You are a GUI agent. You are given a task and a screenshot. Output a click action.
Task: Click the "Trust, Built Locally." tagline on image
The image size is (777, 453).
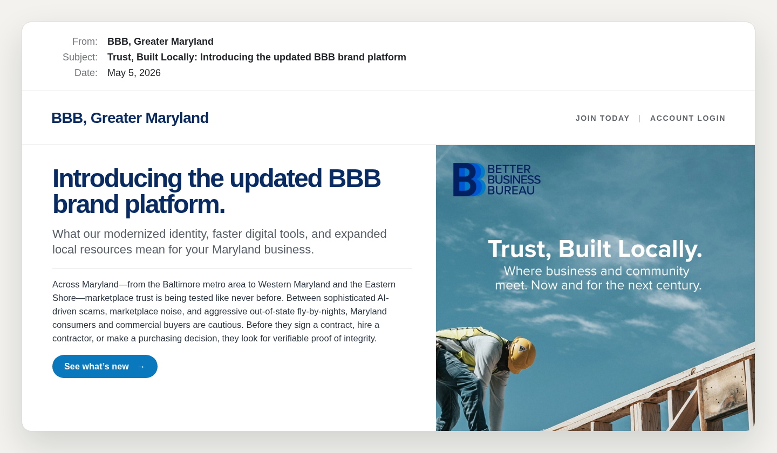click(595, 249)
